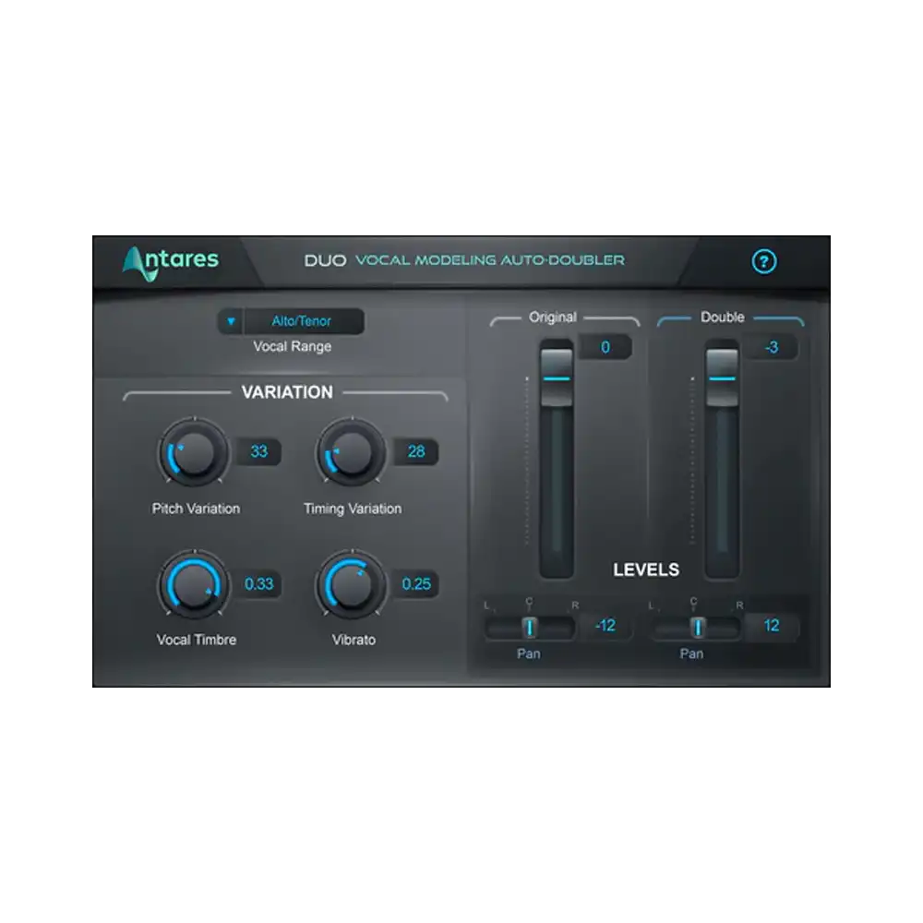Move the Double channel Pan slider

tap(697, 627)
